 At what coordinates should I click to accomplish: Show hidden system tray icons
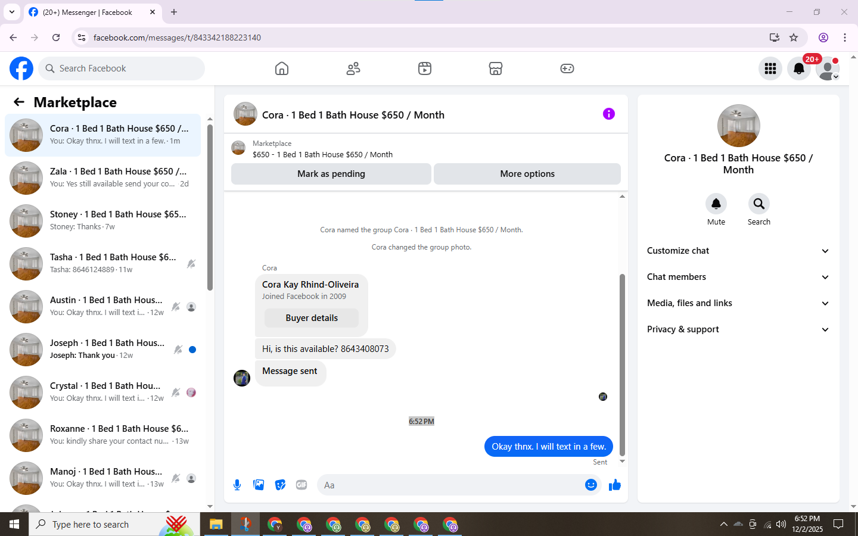(x=723, y=524)
